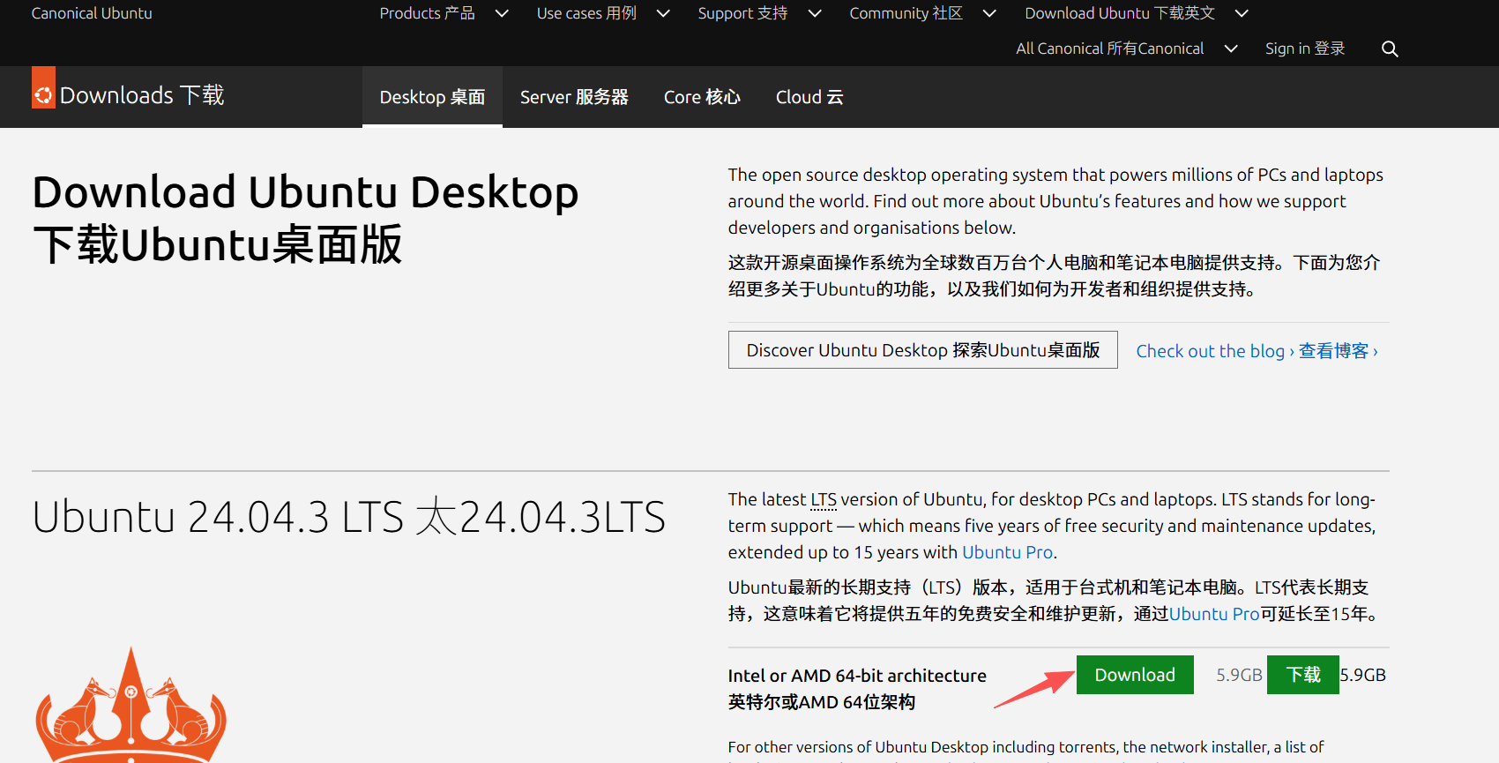1499x763 pixels.
Task: Click the Ubuntu logo beside Downloads
Action: point(43,88)
